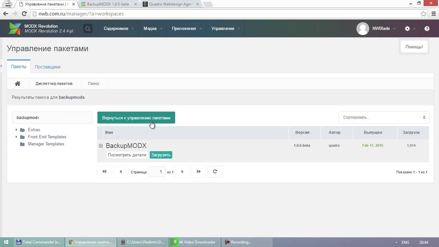Open the Содержимое menu

[119, 29]
